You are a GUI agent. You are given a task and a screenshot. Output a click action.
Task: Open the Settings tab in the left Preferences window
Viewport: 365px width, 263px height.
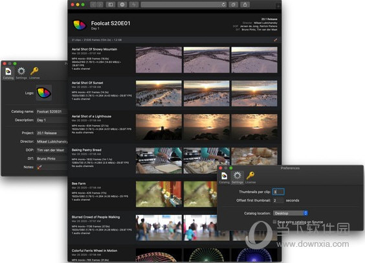(x=21, y=73)
